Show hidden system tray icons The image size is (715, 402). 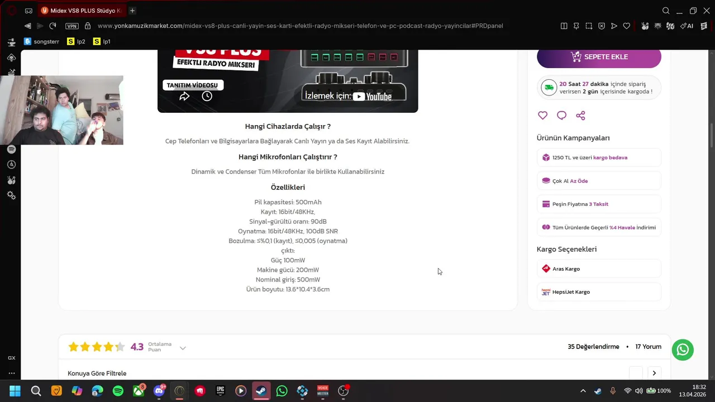[x=583, y=391]
